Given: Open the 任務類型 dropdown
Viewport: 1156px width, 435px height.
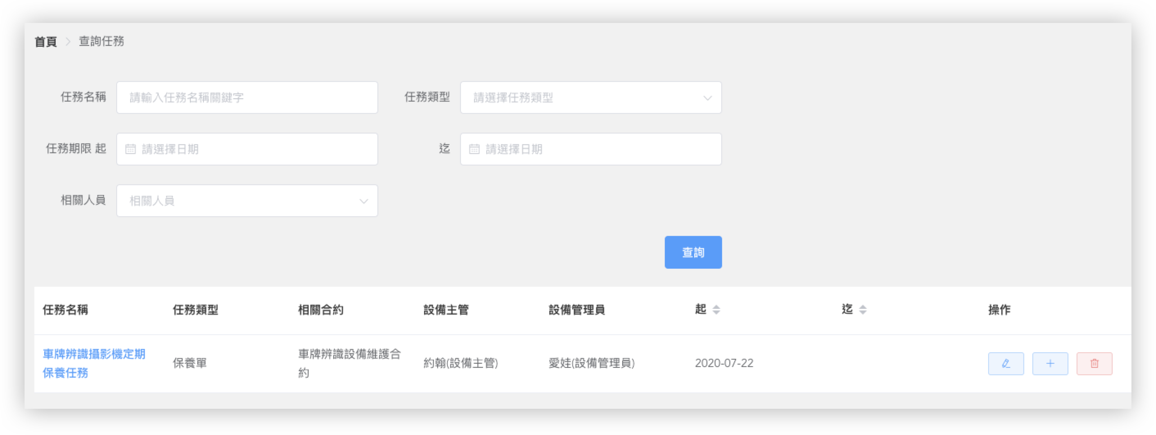Looking at the screenshot, I should pos(590,98).
